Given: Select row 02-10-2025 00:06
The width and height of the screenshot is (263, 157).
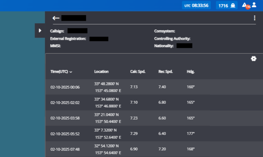Looking at the screenshot, I should pyautogui.click(x=154, y=87).
